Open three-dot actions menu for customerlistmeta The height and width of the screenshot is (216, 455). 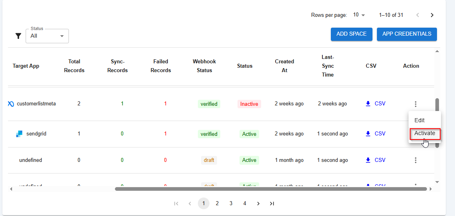(x=416, y=104)
